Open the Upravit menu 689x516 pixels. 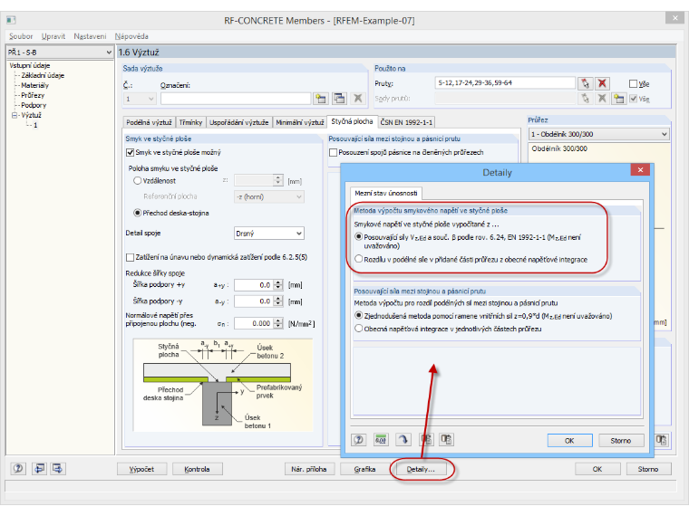pyautogui.click(x=53, y=36)
